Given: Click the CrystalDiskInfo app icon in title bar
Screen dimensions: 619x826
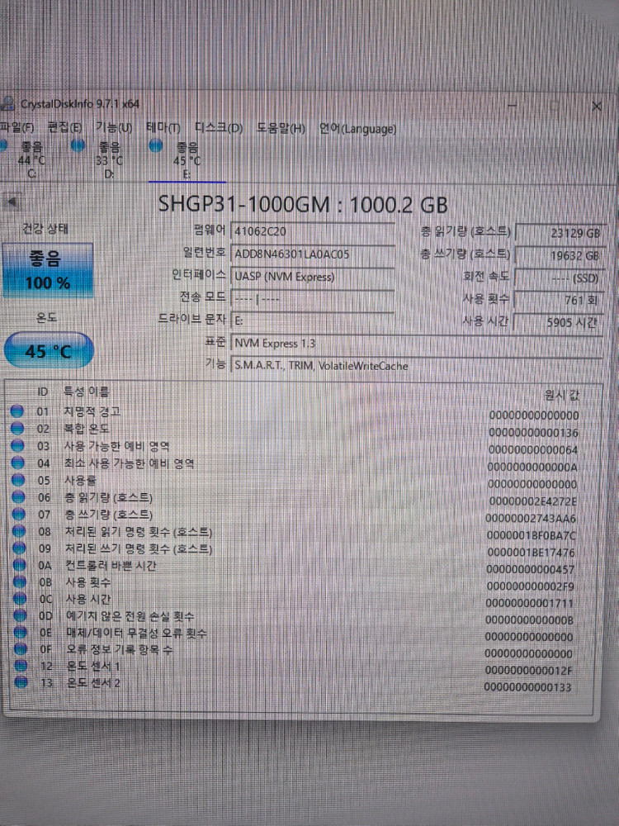Looking at the screenshot, I should click(7, 104).
